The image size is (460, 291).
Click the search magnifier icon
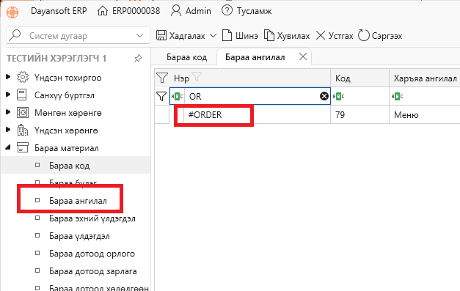tap(15, 35)
